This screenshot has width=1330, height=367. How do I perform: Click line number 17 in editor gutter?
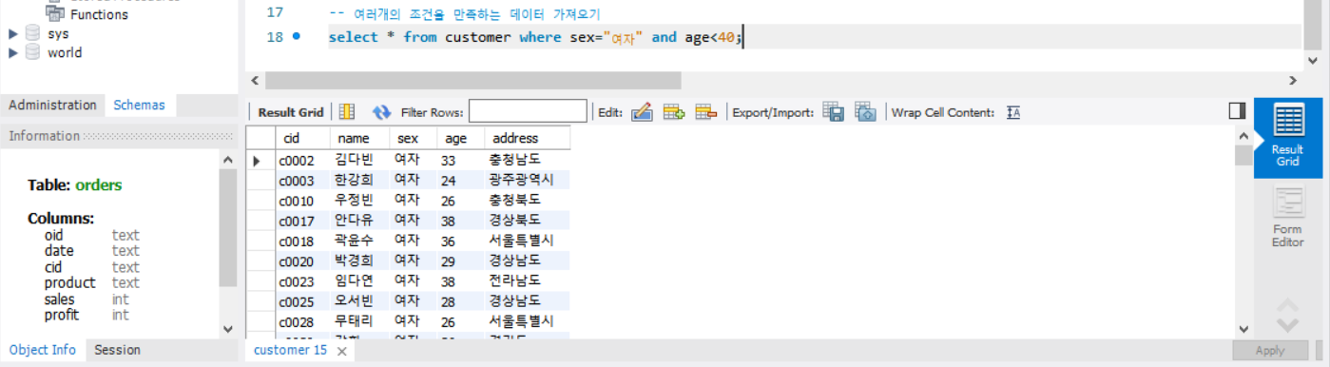coord(275,12)
